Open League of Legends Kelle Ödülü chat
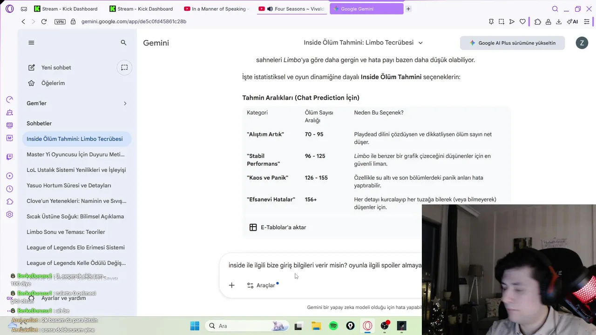Screen dimensions: 596x335 pos(77,263)
